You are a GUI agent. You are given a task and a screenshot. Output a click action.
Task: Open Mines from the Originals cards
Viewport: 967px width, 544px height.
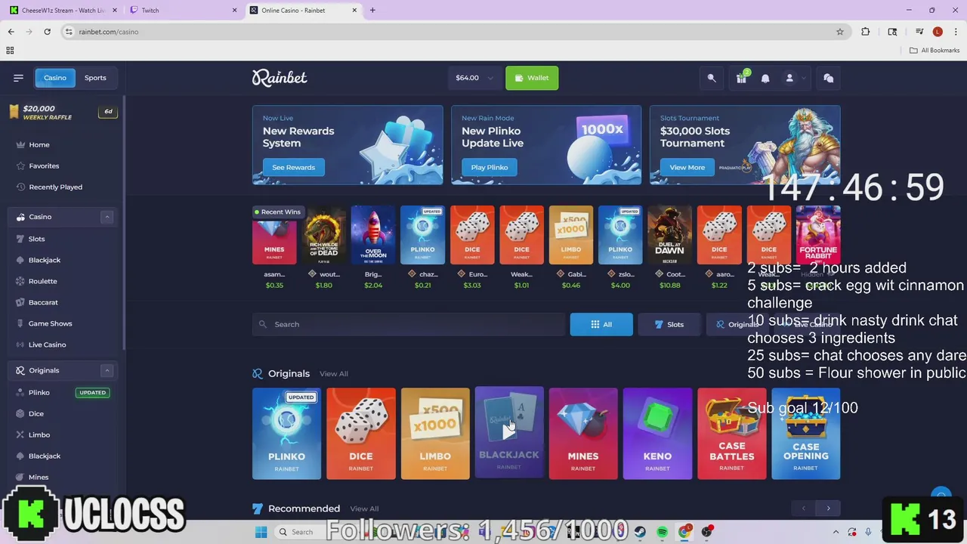(583, 433)
